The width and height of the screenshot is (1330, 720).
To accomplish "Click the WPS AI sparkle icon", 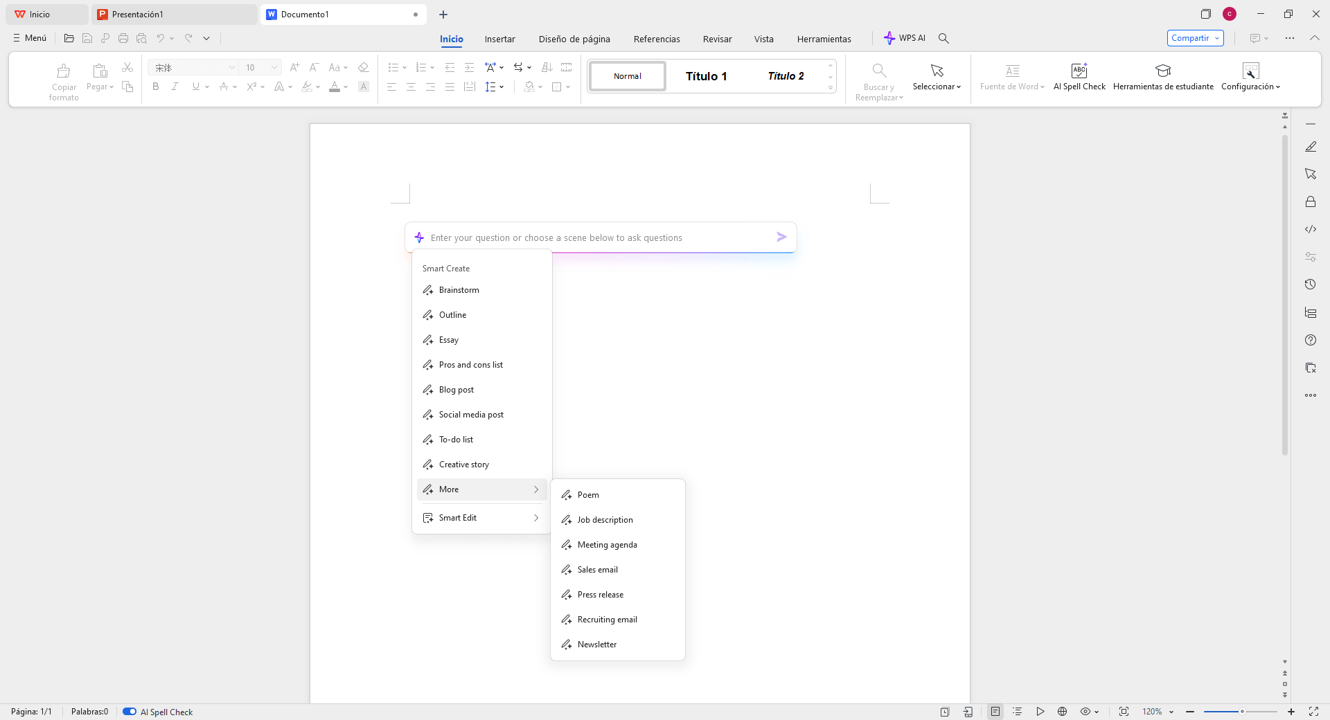I will 889,38.
